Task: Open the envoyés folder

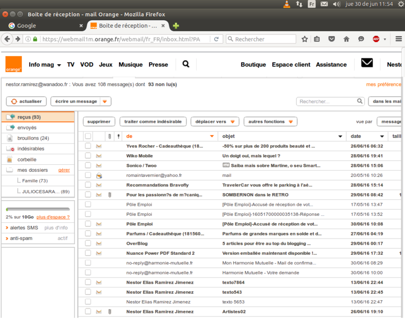Action: 38,128
